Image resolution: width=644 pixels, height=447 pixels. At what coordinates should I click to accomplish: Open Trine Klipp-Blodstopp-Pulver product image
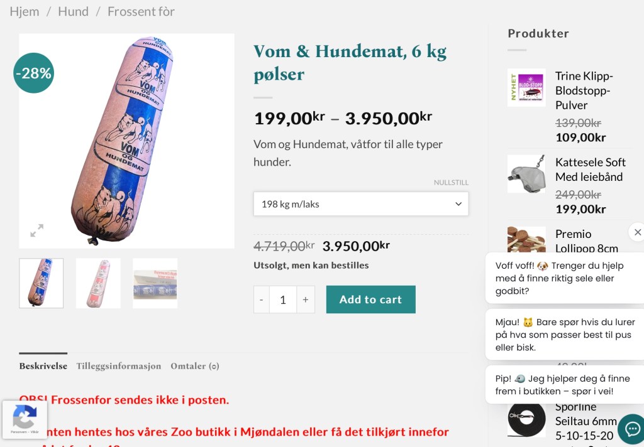[526, 87]
